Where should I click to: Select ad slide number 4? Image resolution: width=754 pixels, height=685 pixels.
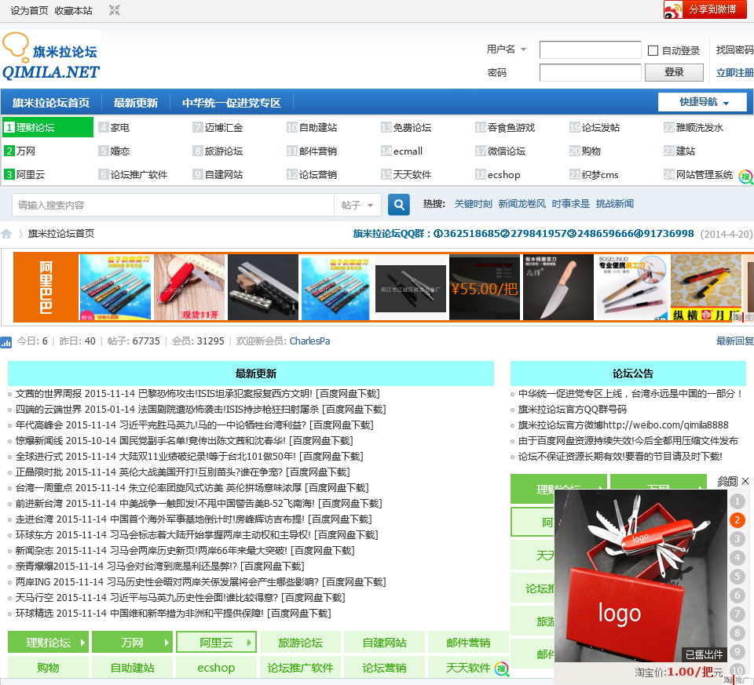[x=738, y=558]
